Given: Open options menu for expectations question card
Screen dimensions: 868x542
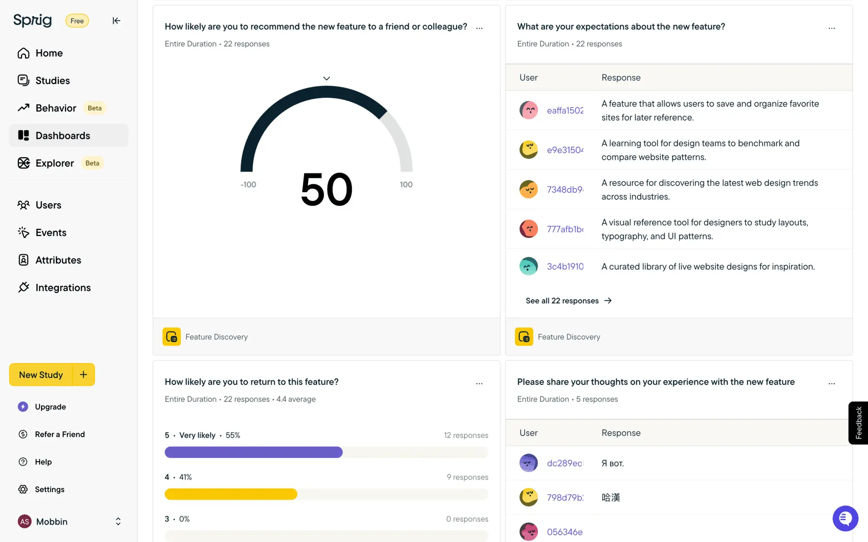Looking at the screenshot, I should coord(831,28).
